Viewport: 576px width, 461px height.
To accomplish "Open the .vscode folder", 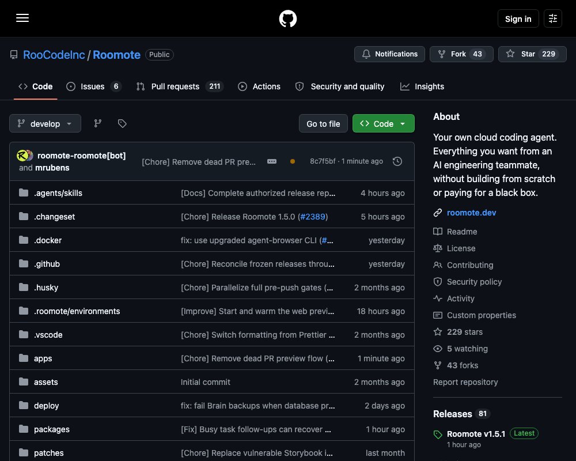I will point(48,335).
